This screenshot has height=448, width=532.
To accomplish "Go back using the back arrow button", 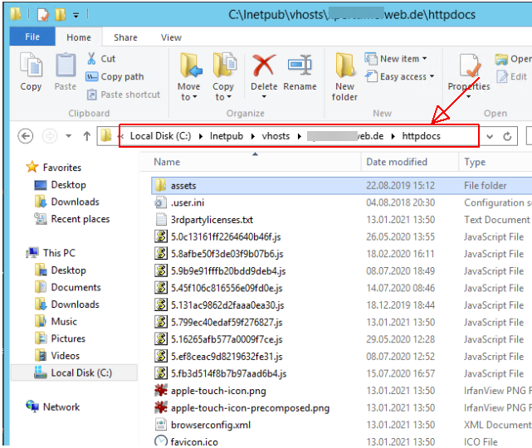I will tap(25, 136).
